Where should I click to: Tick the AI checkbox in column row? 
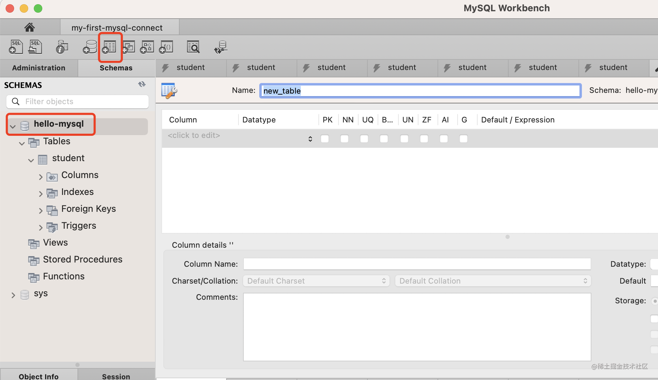[444, 139]
